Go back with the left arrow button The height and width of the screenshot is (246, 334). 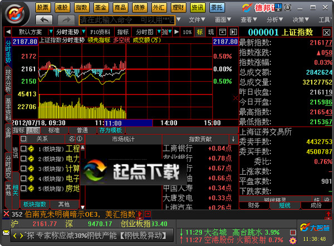coord(44,20)
